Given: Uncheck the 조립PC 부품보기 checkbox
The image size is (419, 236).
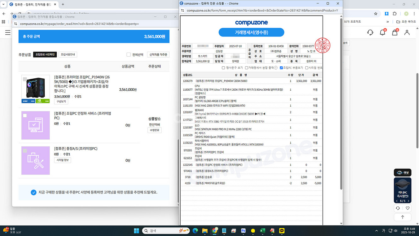Looking at the screenshot, I should (281, 67).
